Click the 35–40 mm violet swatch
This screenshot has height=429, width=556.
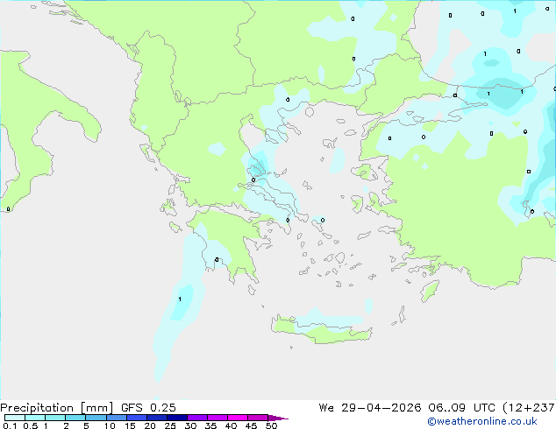coord(217,418)
